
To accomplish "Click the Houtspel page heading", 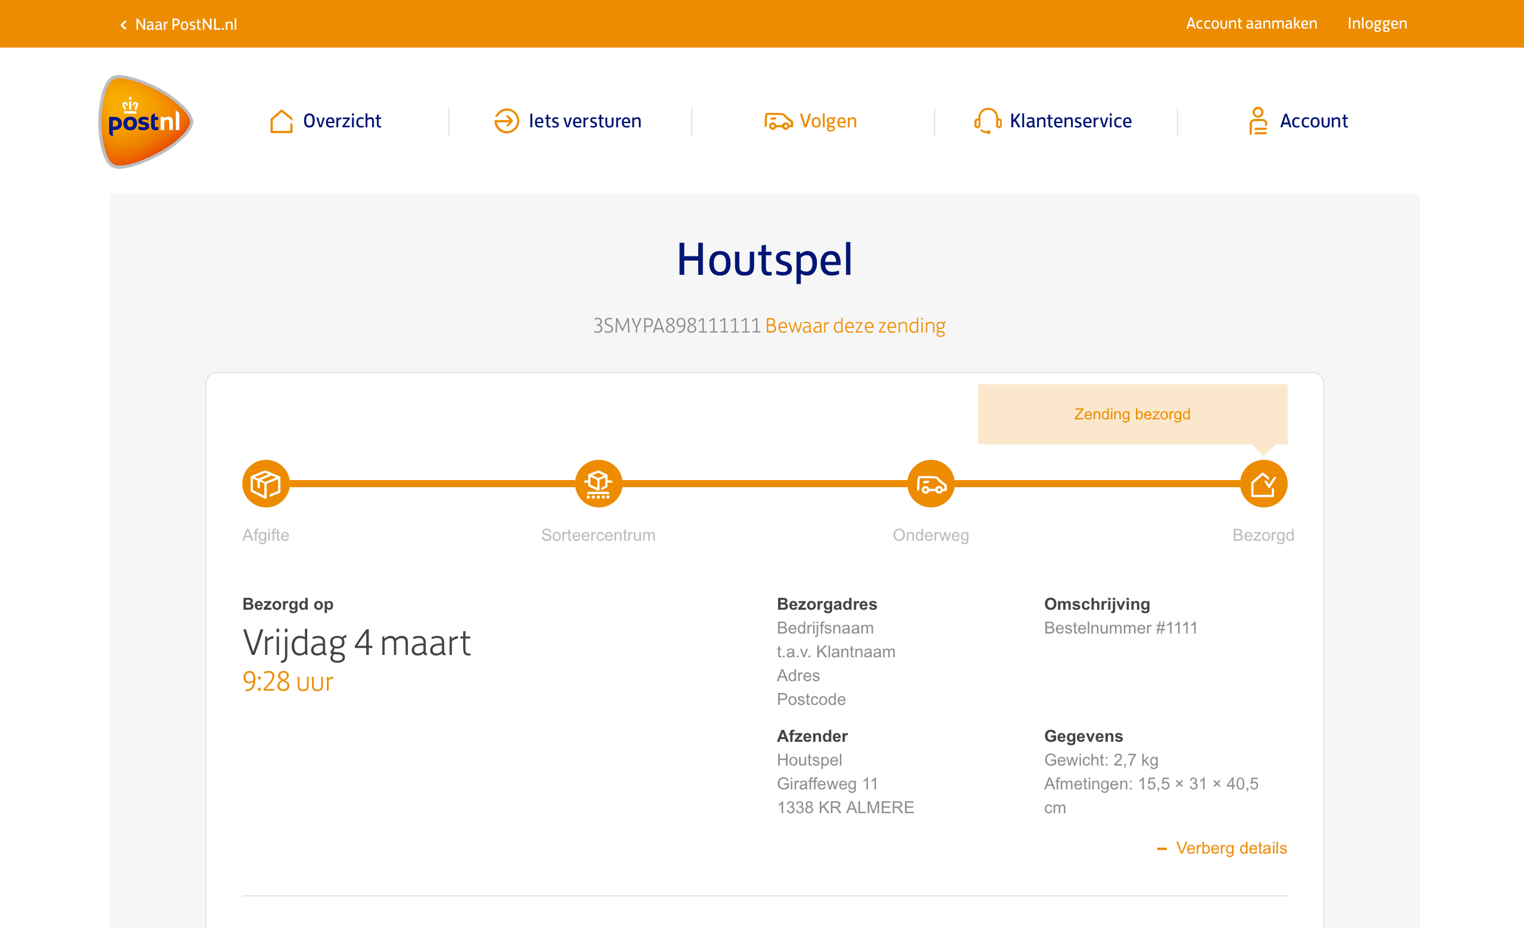I will (x=765, y=259).
